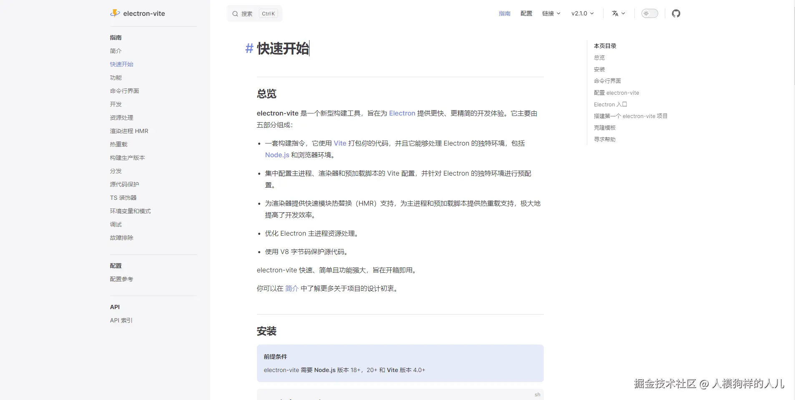Open 调试 in the sidebar
The width and height of the screenshot is (795, 400).
coord(116,224)
